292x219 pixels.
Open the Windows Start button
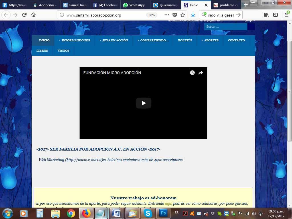pos(7,213)
